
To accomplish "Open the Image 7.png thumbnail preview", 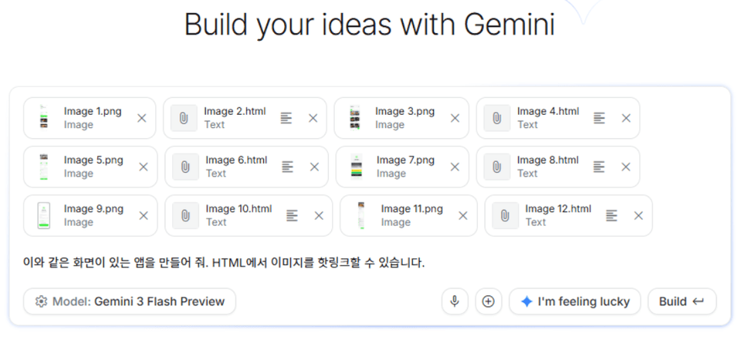I will click(357, 167).
